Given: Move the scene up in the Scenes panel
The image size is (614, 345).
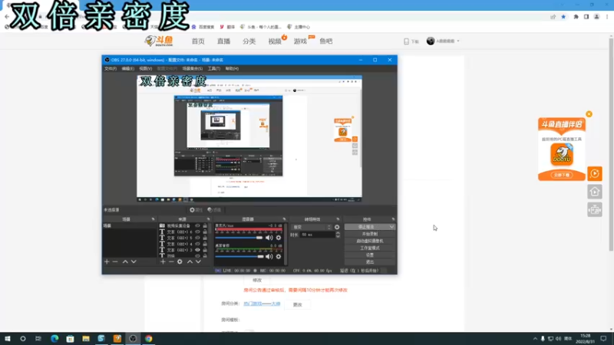Looking at the screenshot, I should tap(125, 261).
